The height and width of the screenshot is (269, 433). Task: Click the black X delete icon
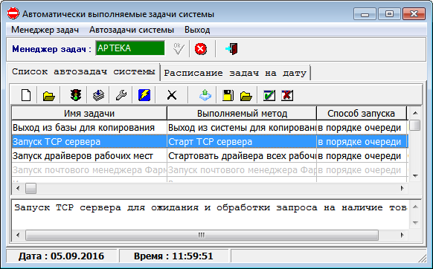[x=172, y=95]
